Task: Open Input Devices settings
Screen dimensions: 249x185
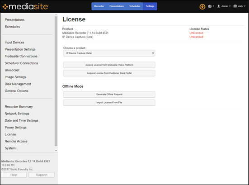Action: 14,43
